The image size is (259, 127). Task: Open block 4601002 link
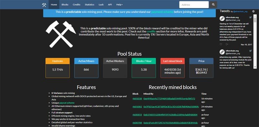click(137, 107)
